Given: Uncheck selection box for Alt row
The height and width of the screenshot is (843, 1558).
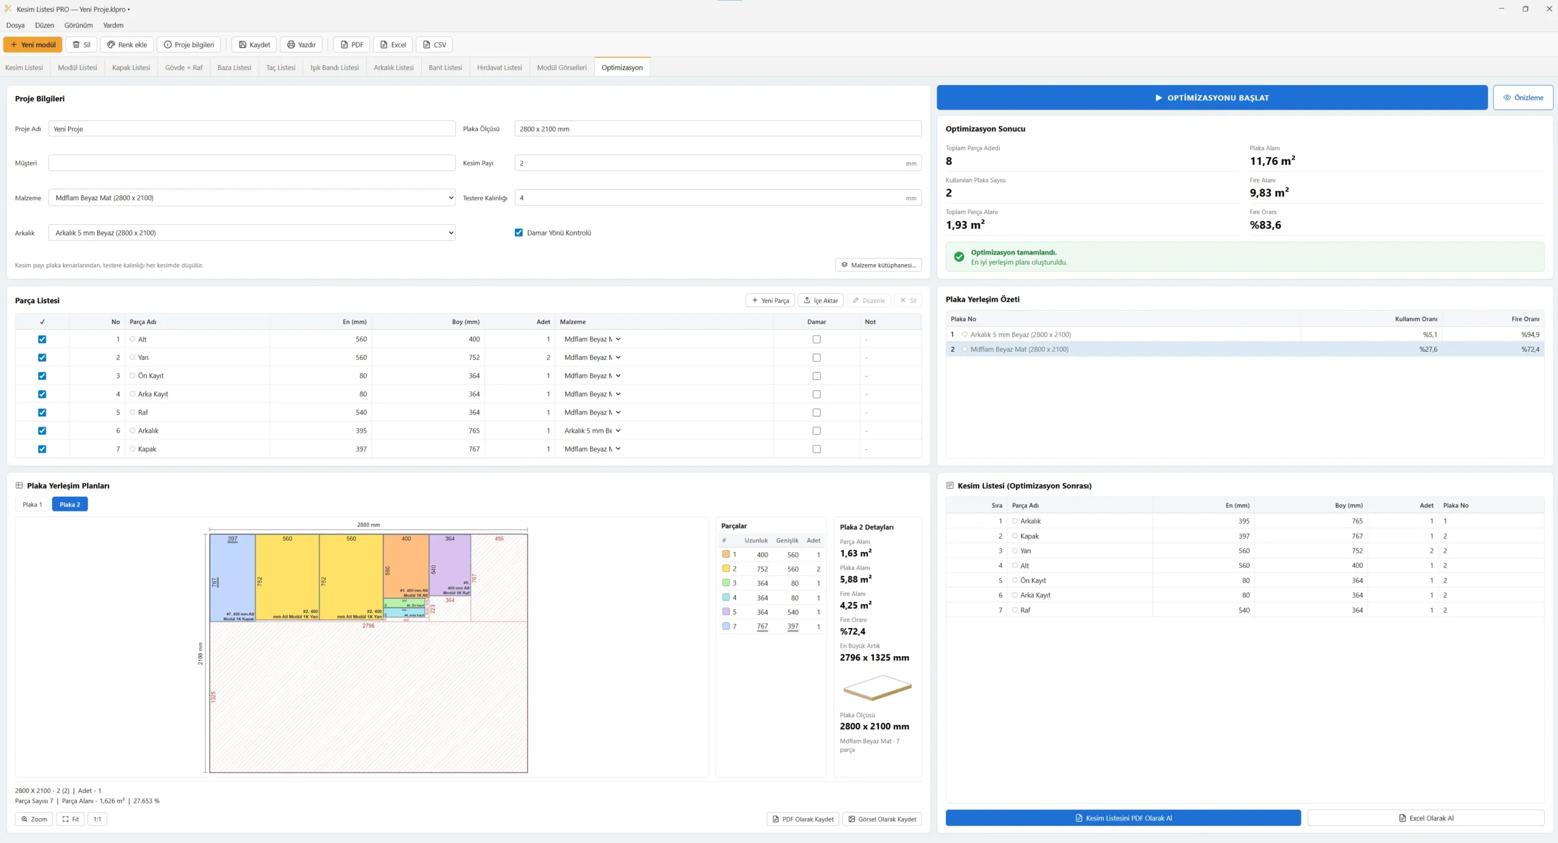Looking at the screenshot, I should 42,339.
